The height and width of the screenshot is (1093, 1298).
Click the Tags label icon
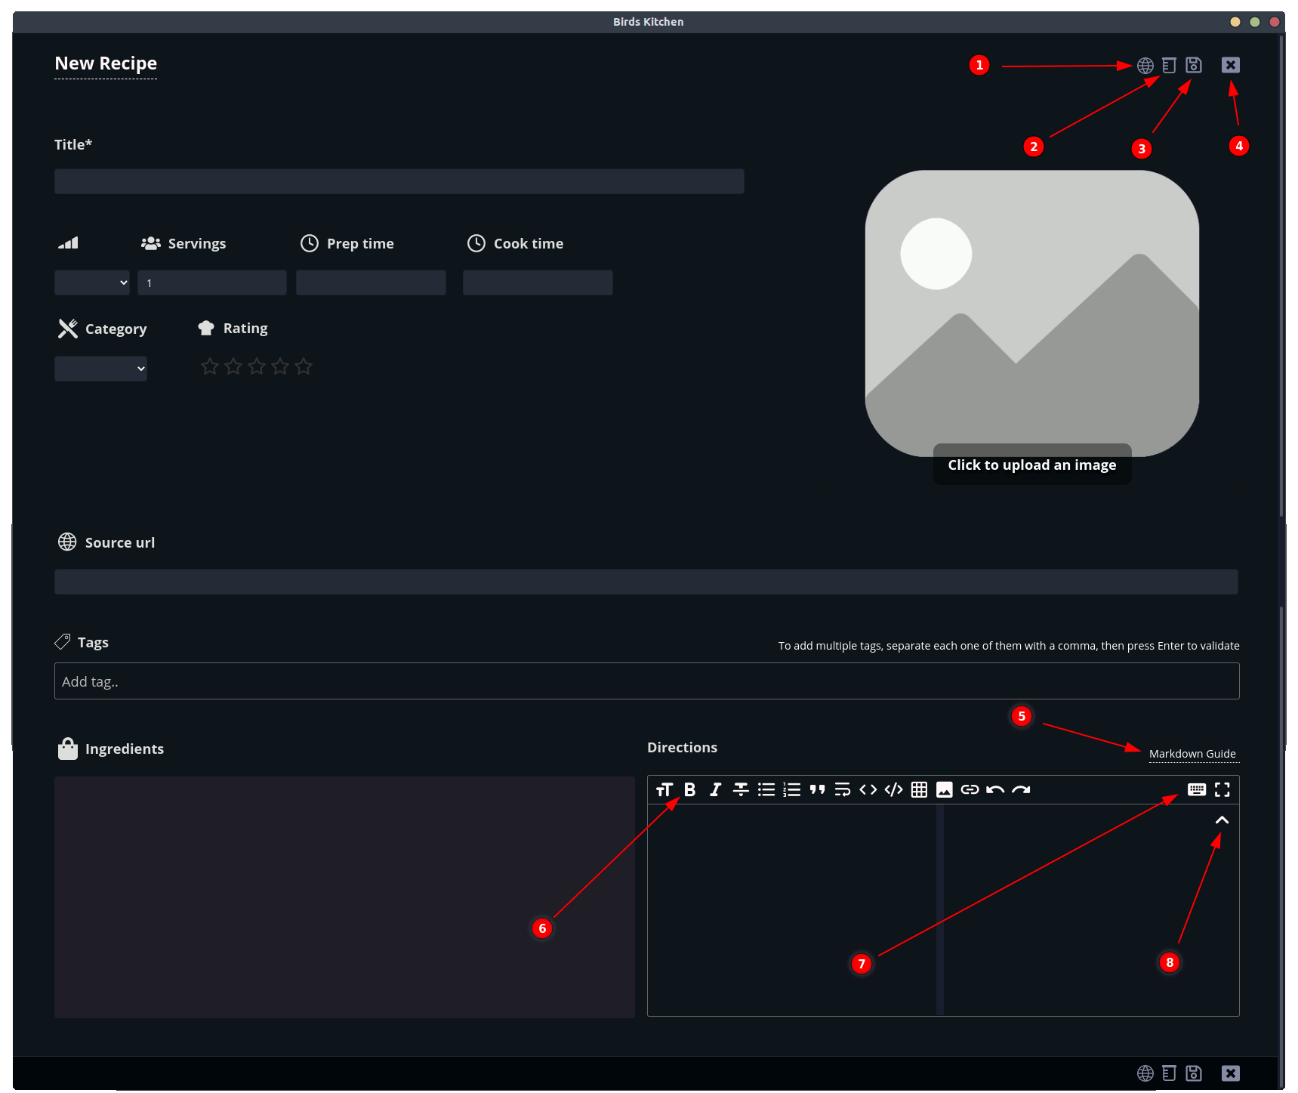[63, 642]
